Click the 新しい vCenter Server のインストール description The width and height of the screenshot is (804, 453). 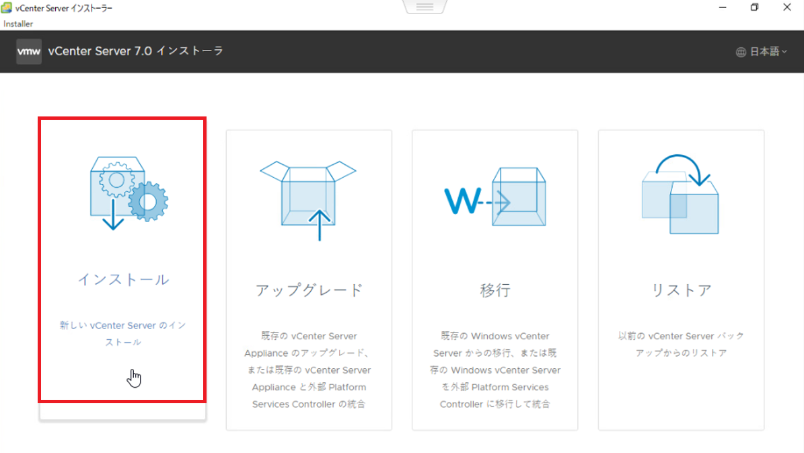pos(122,333)
